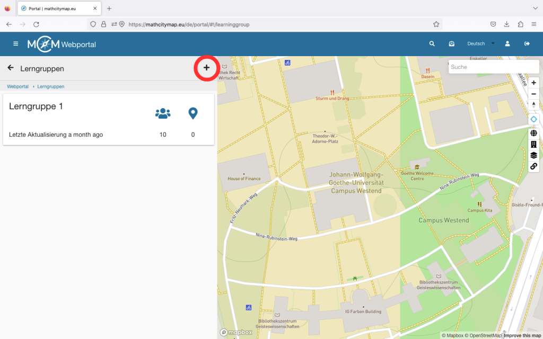Toggle the globe map view button
This screenshot has width=543, height=339.
click(x=533, y=133)
